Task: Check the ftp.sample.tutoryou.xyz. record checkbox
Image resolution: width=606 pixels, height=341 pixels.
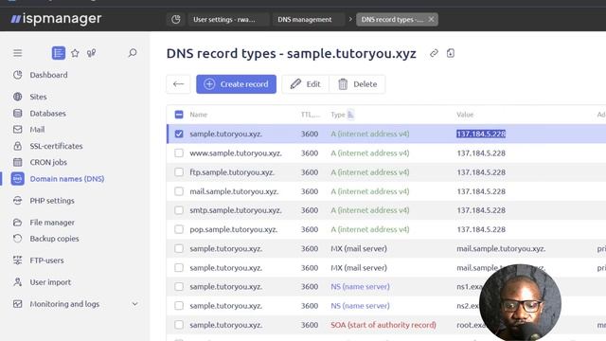Action: point(179,172)
